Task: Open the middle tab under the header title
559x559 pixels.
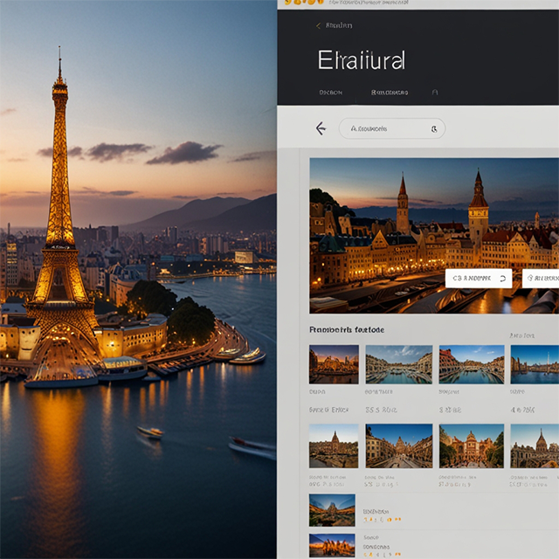Action: 390,93
